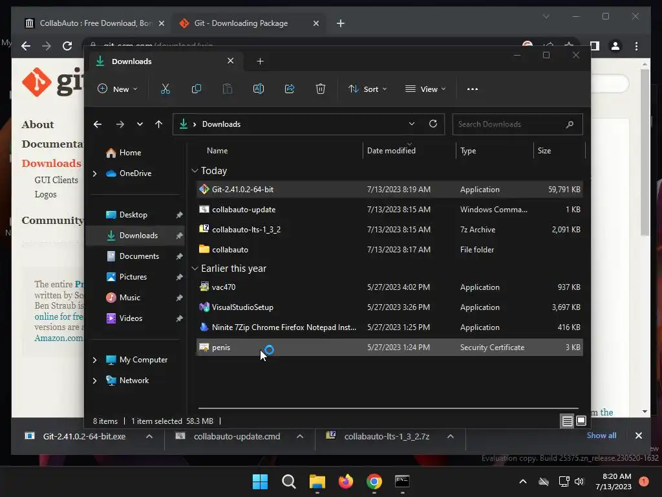Screen dimensions: 662x497
Task: Open Chrome profile avatar icon
Action: click(x=615, y=46)
